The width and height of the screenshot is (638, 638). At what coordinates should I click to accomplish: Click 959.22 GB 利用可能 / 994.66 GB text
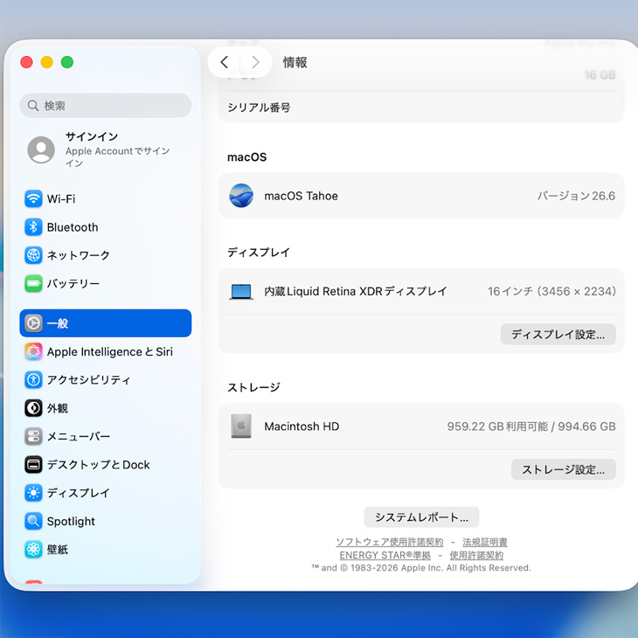click(x=531, y=426)
